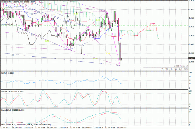Click the 1.382 ratio label on chart

tap(108, 53)
